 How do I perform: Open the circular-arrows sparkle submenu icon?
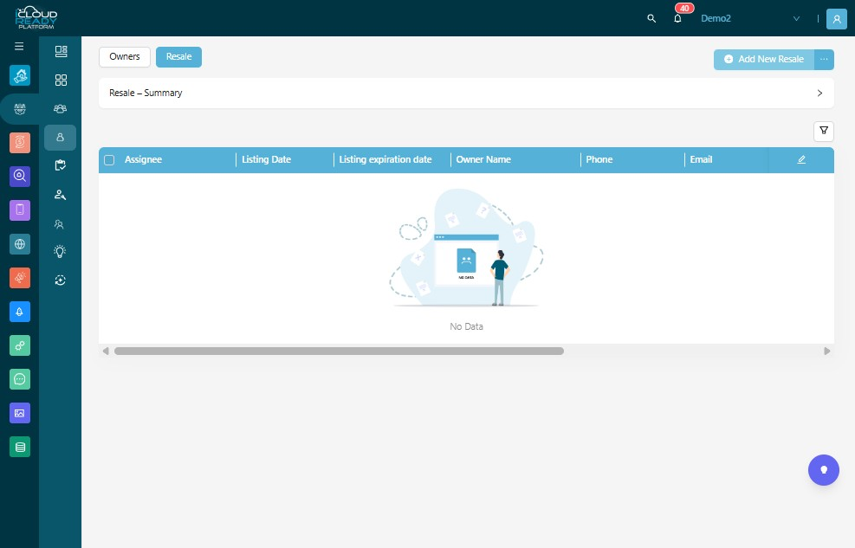61,280
